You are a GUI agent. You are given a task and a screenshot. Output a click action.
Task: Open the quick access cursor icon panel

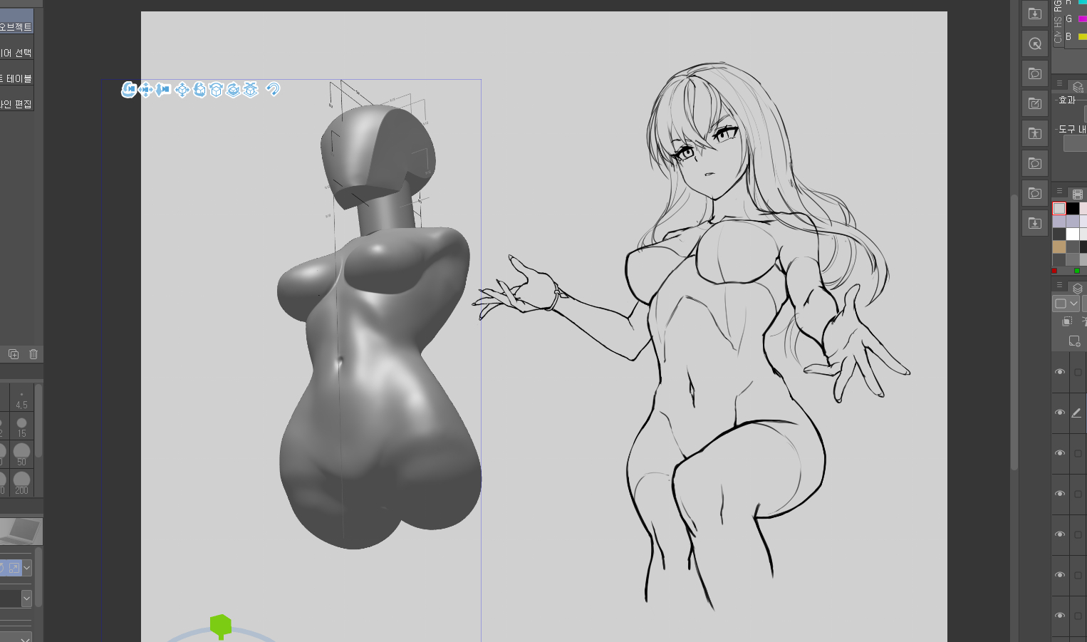pyautogui.click(x=1035, y=43)
